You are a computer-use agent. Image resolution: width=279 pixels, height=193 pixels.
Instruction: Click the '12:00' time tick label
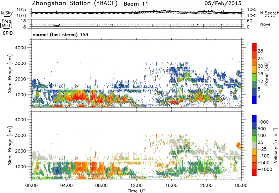(x=136, y=186)
